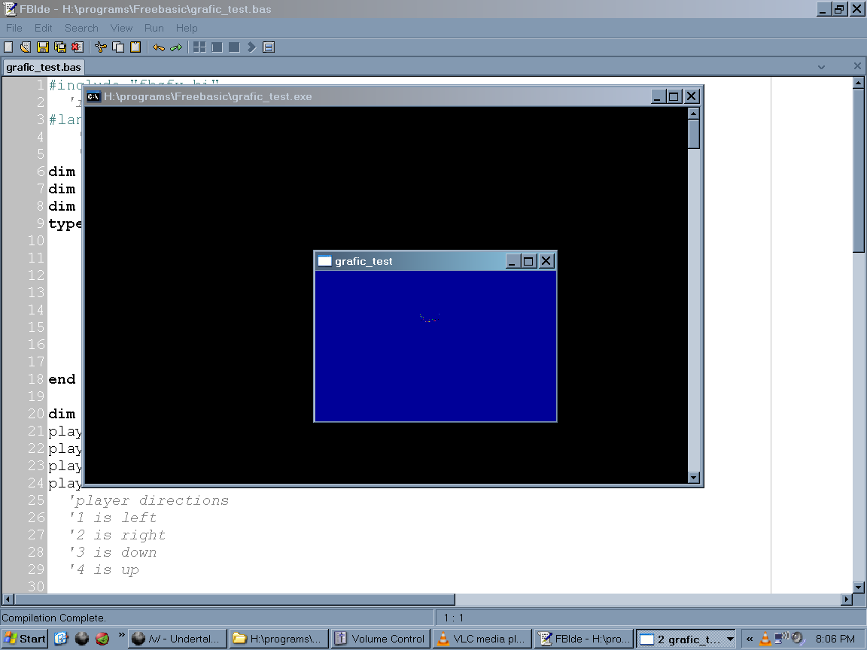The height and width of the screenshot is (650, 867).
Task: Click the Open file icon in toolbar
Action: tap(26, 47)
